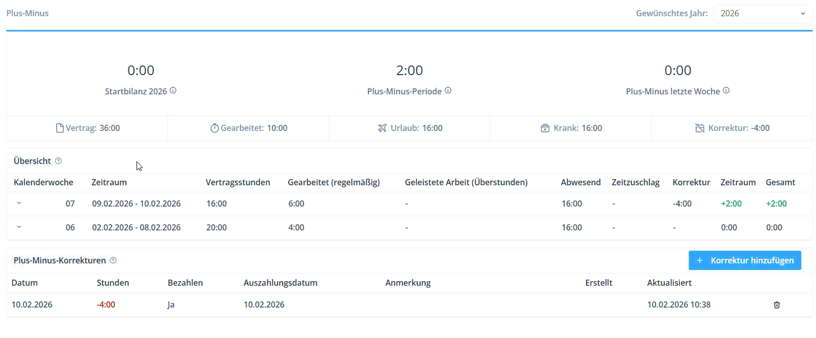Click the -4:00 hours correction entry

coord(106,305)
